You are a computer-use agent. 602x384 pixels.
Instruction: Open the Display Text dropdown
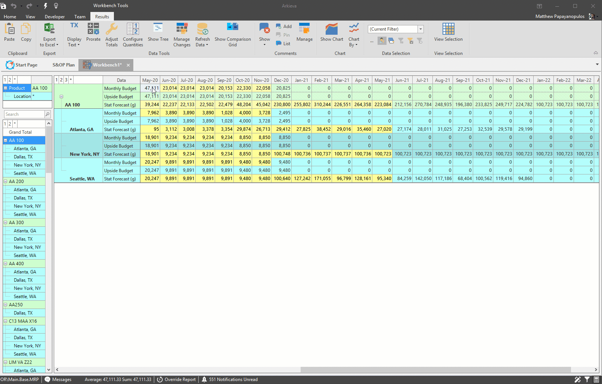pyautogui.click(x=74, y=35)
